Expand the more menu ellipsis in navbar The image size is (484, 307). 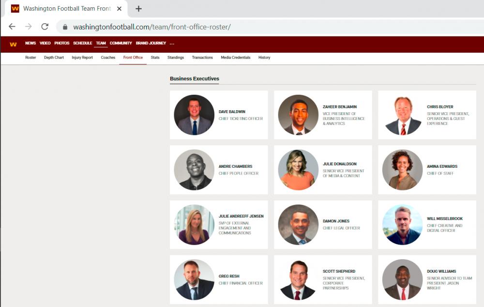[172, 44]
